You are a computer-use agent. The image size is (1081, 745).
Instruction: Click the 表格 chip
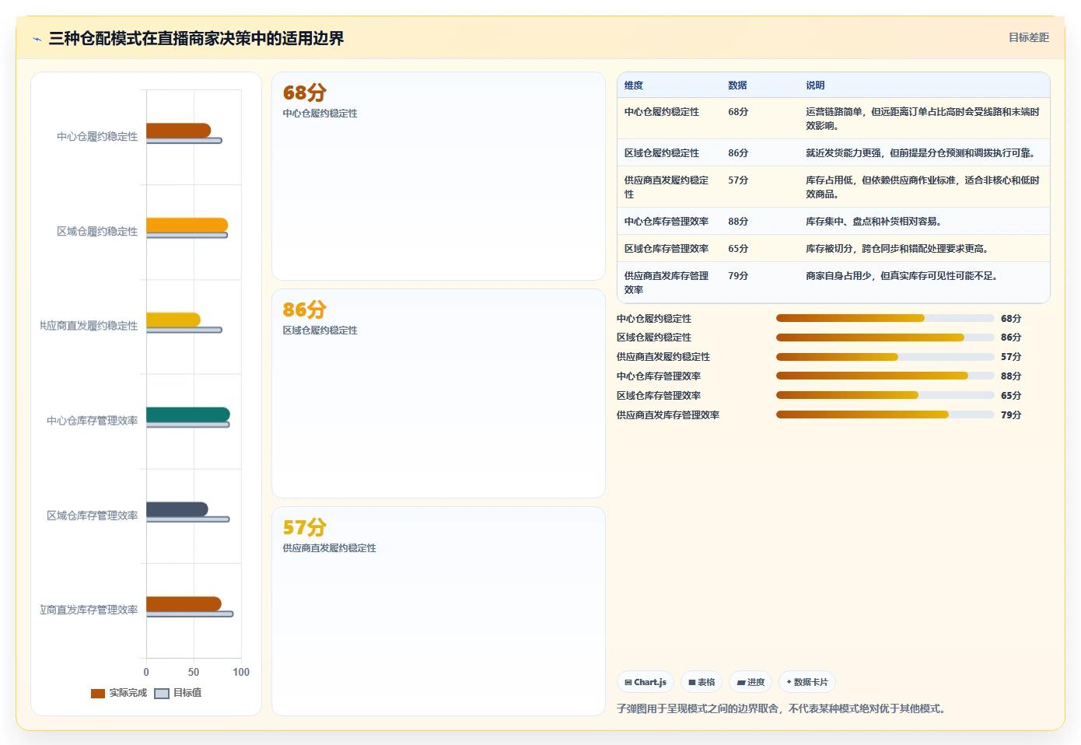[701, 682]
